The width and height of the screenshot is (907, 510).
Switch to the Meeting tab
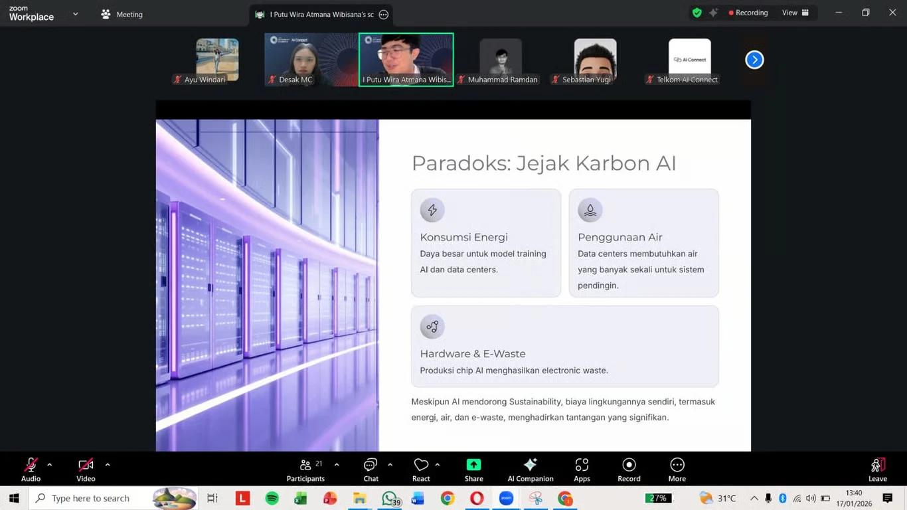(x=122, y=13)
